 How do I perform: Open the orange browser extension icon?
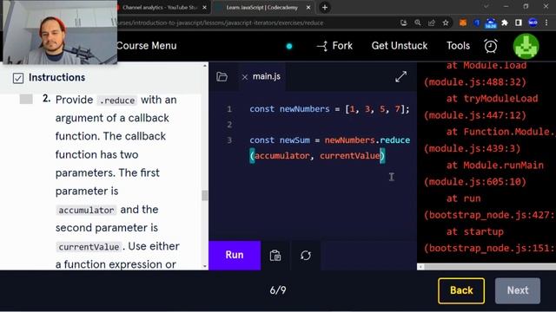click(x=463, y=23)
